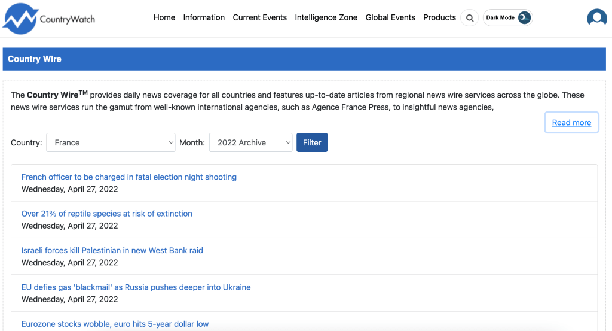Click the 'Month:' label
This screenshot has width=612, height=331.
(x=192, y=142)
